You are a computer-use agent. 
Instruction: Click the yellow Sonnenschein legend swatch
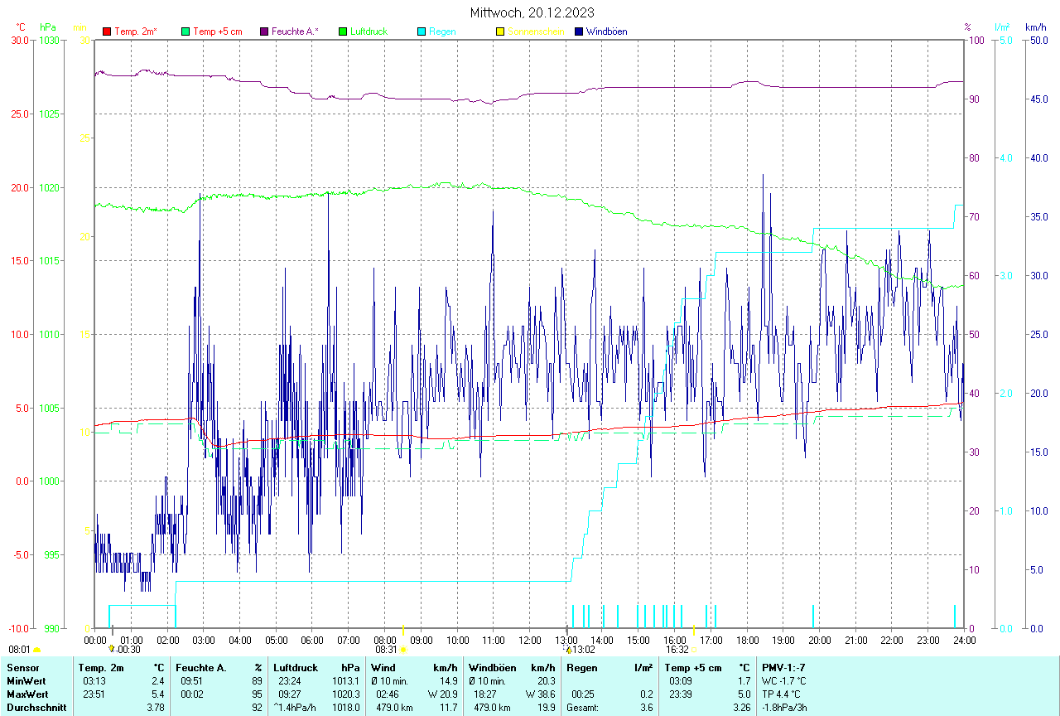pos(500,31)
